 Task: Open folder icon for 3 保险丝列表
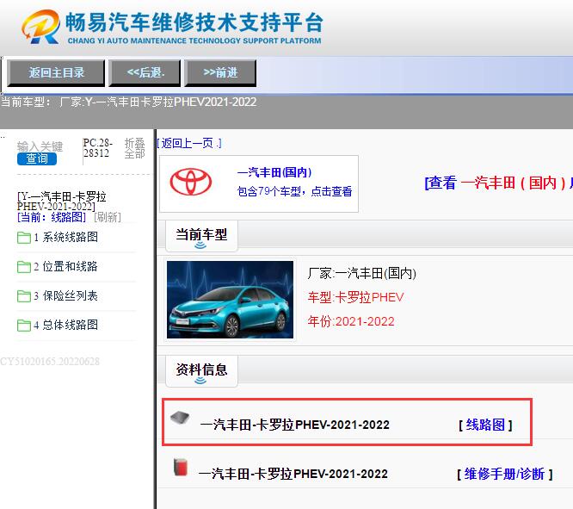point(24,296)
